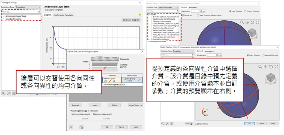
Task: Click the Minimum Wavelength input field
Action: pos(80,119)
